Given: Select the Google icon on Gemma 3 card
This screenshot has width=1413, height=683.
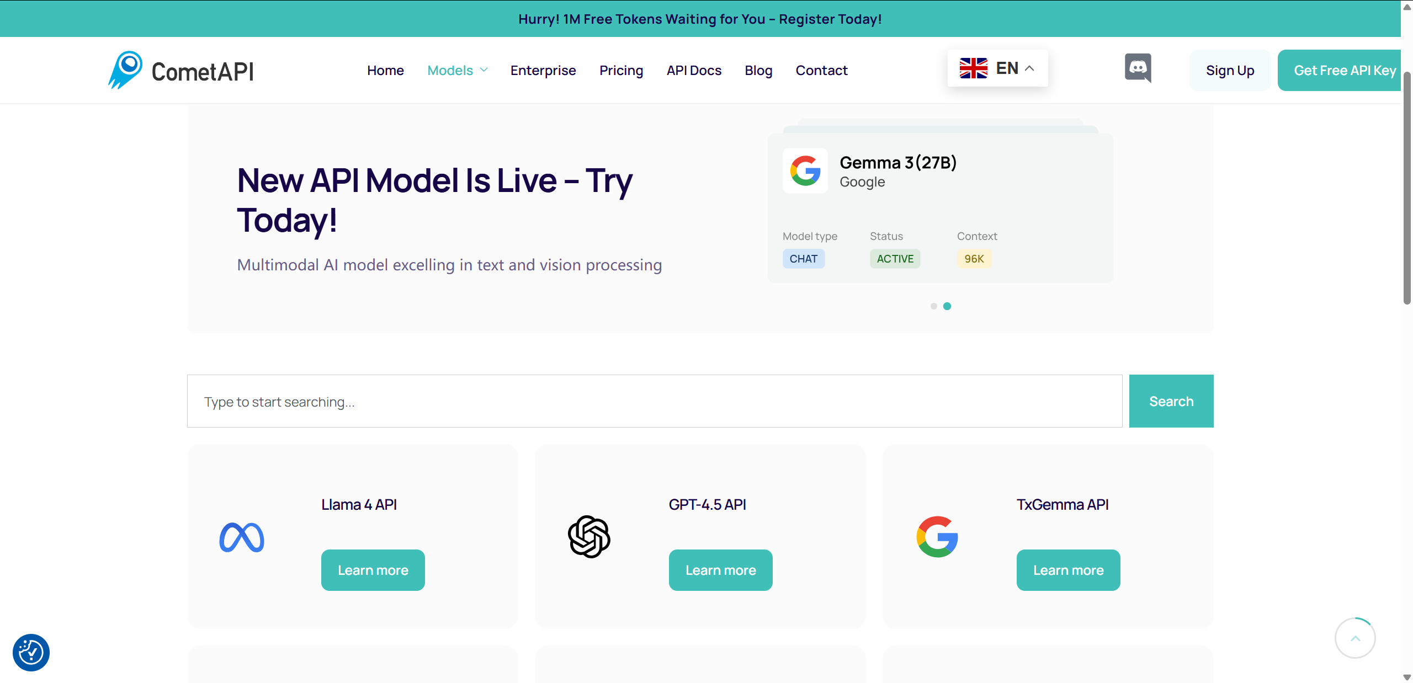Looking at the screenshot, I should pos(805,171).
